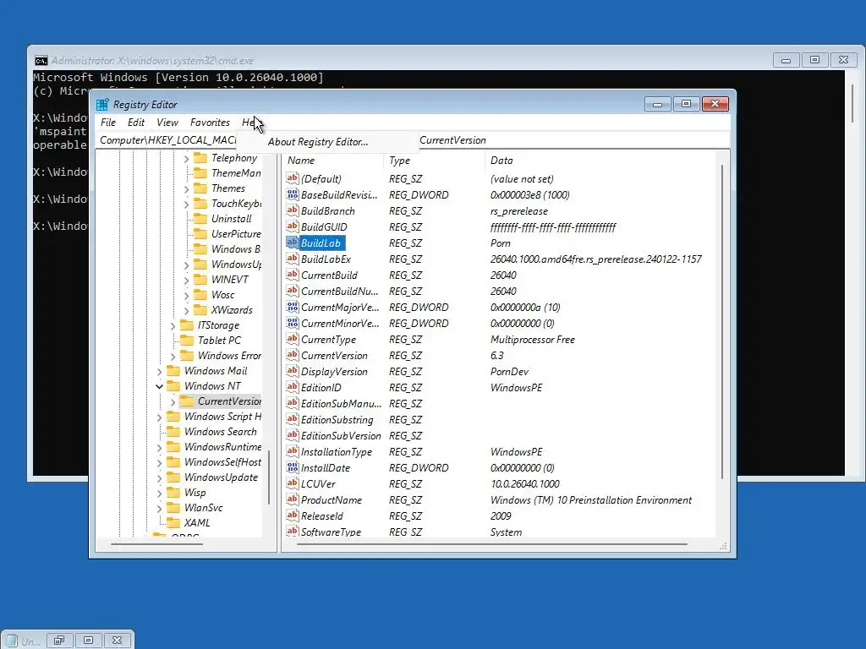
Task: Click the Uninstall folder icon
Action: click(x=200, y=219)
